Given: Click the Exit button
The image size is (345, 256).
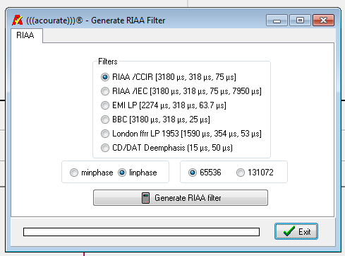Looking at the screenshot, I should pos(296,231).
